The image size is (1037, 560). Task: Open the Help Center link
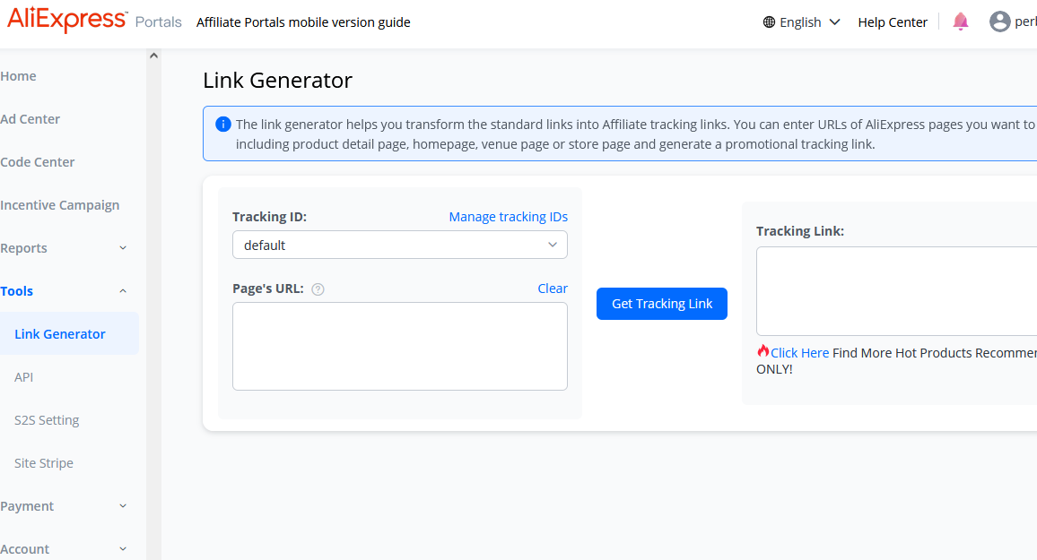(893, 22)
